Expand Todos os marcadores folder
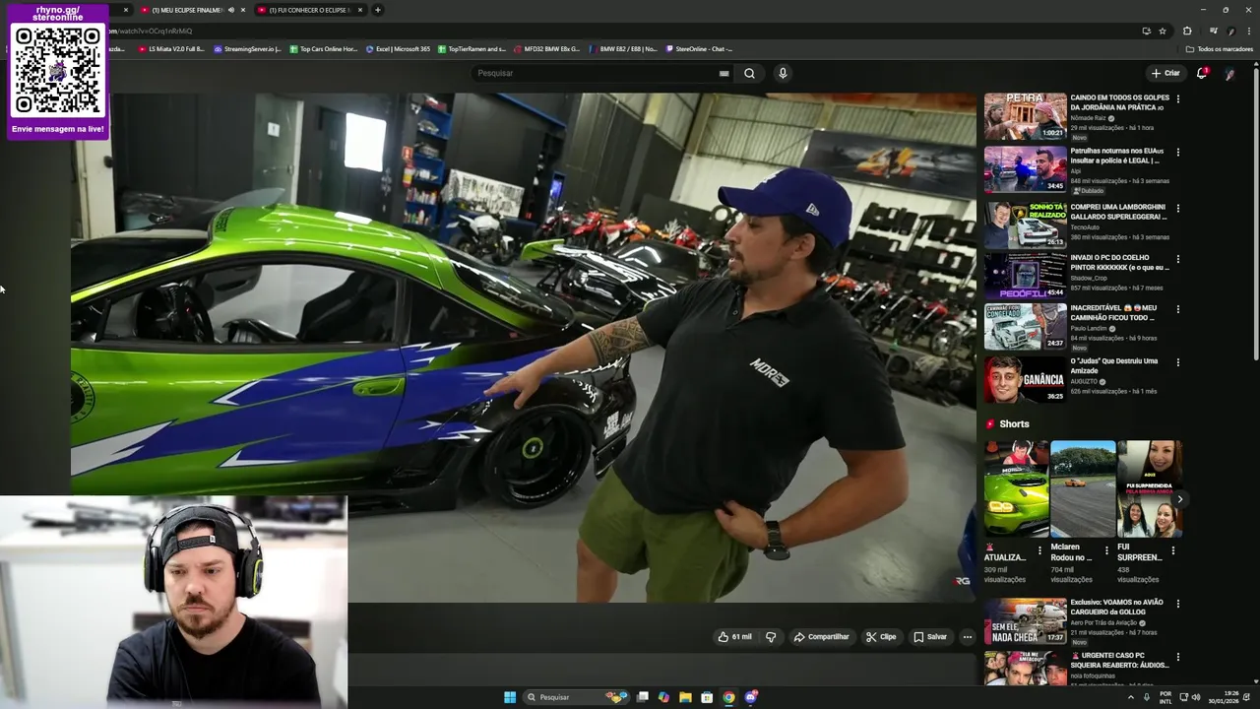The height and width of the screenshot is (709, 1260). point(1219,48)
